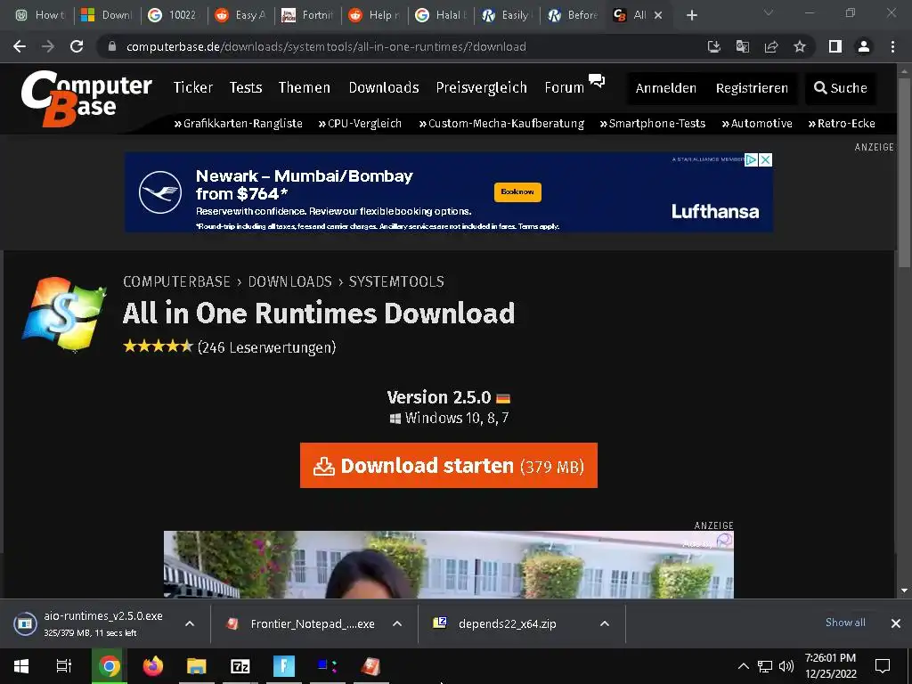This screenshot has height=684, width=912.
Task: Open the Retro-Ecke link
Action: (842, 123)
